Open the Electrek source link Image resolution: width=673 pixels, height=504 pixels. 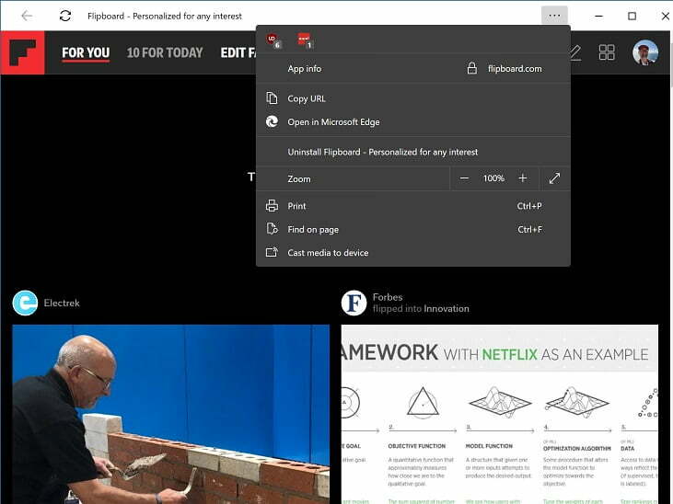pyautogui.click(x=62, y=303)
